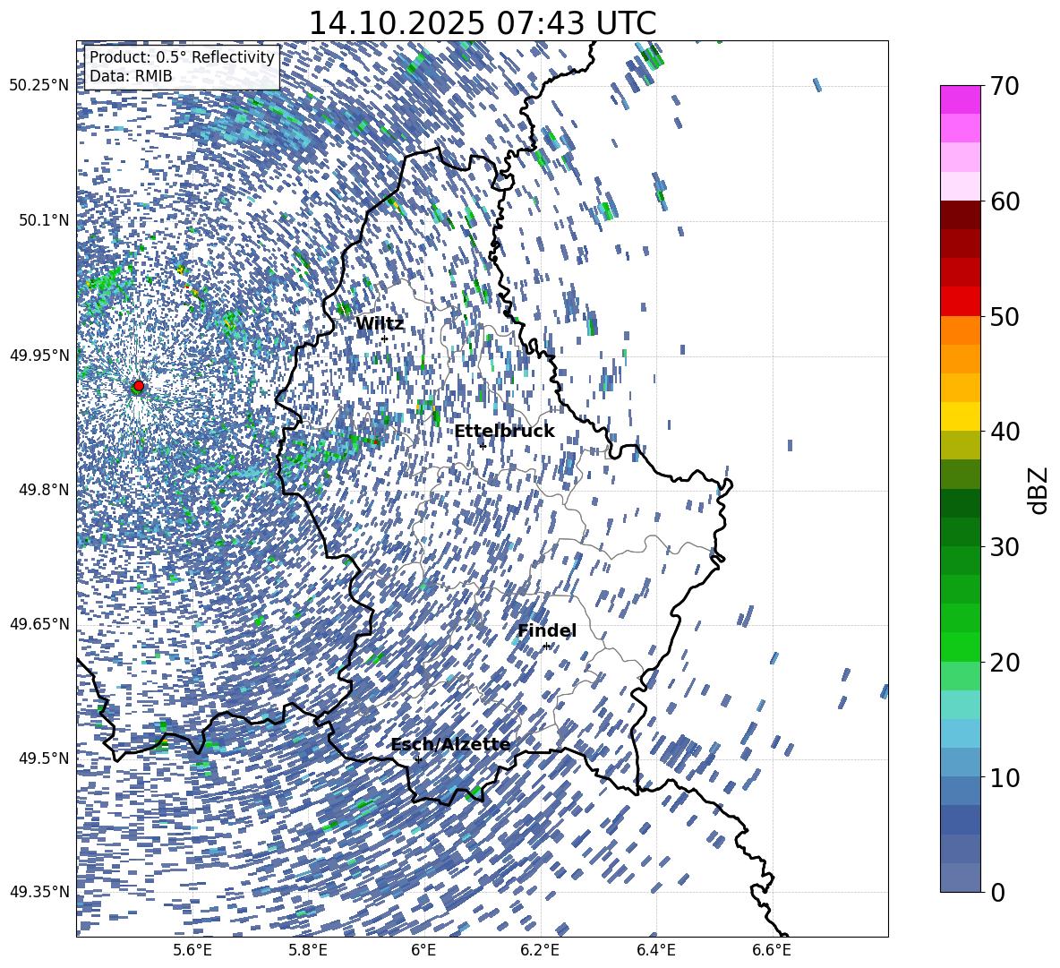Click the 70 value on the colorbar
Image resolution: width=1060 pixels, height=968 pixels.
click(x=1005, y=87)
